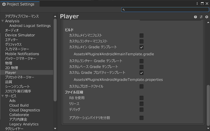Open Player settings gear menu
Screen dimensions: 210x131
tap(207, 17)
